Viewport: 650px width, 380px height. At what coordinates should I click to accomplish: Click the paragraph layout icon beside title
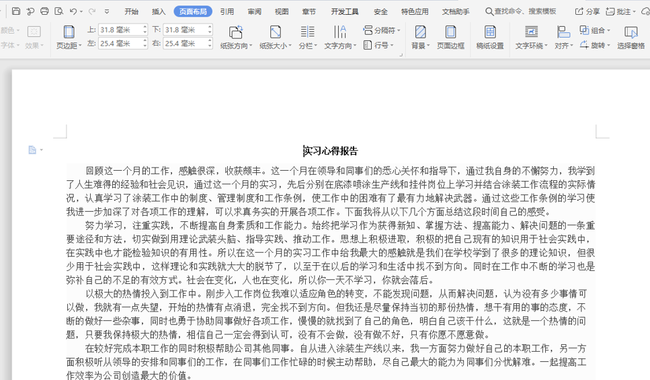point(32,150)
